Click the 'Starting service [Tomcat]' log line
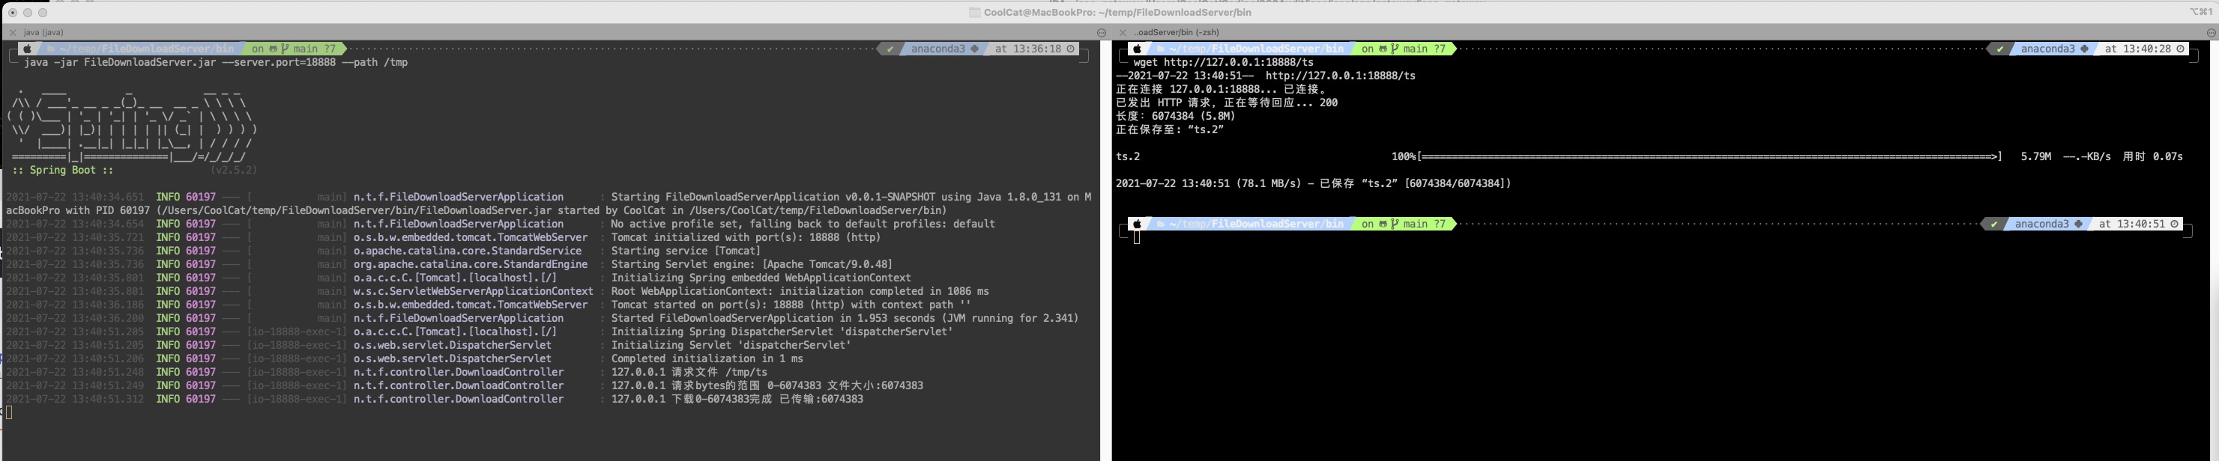The width and height of the screenshot is (2219, 461). (686, 251)
